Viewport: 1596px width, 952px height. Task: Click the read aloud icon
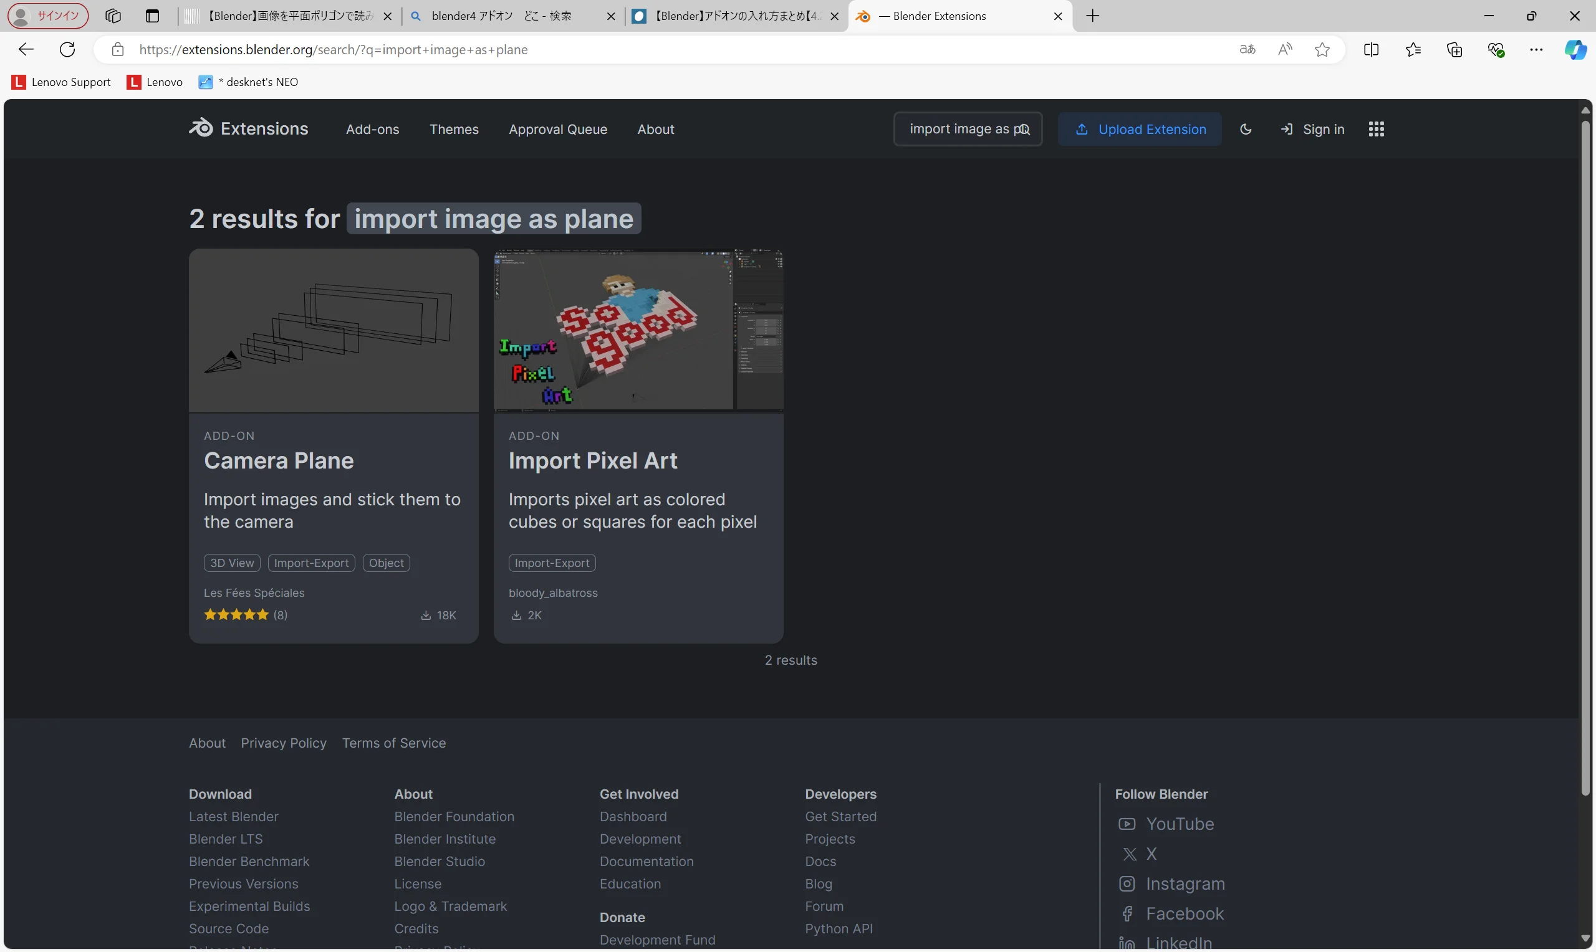(x=1285, y=49)
